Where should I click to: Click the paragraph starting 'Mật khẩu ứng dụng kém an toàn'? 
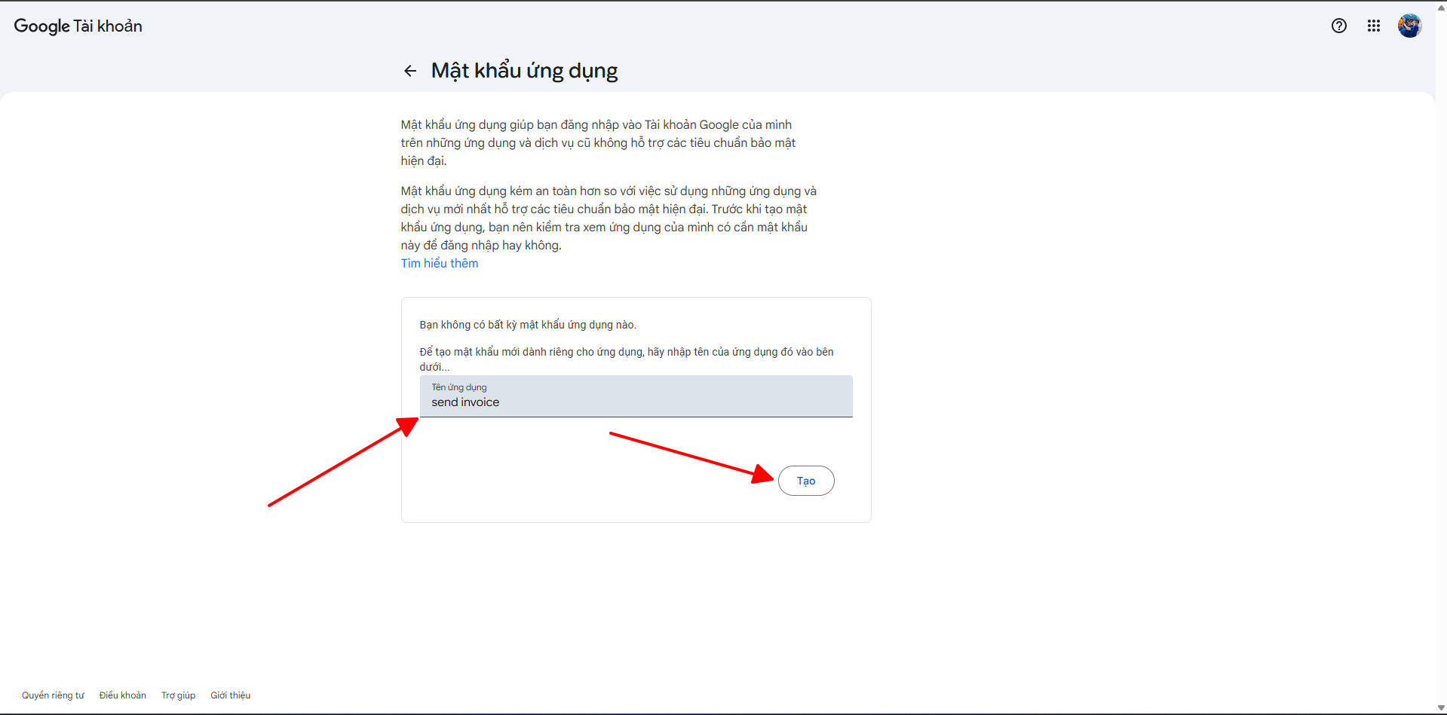608,218
